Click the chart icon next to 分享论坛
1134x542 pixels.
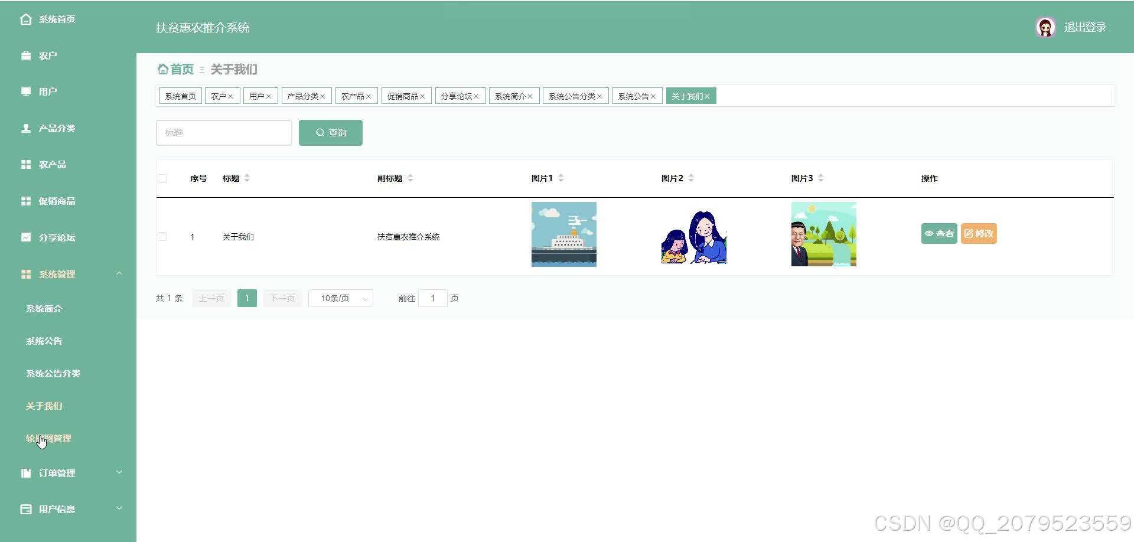coord(26,237)
